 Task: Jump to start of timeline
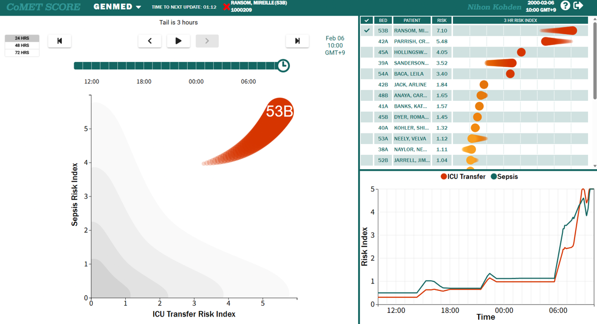[x=59, y=41]
